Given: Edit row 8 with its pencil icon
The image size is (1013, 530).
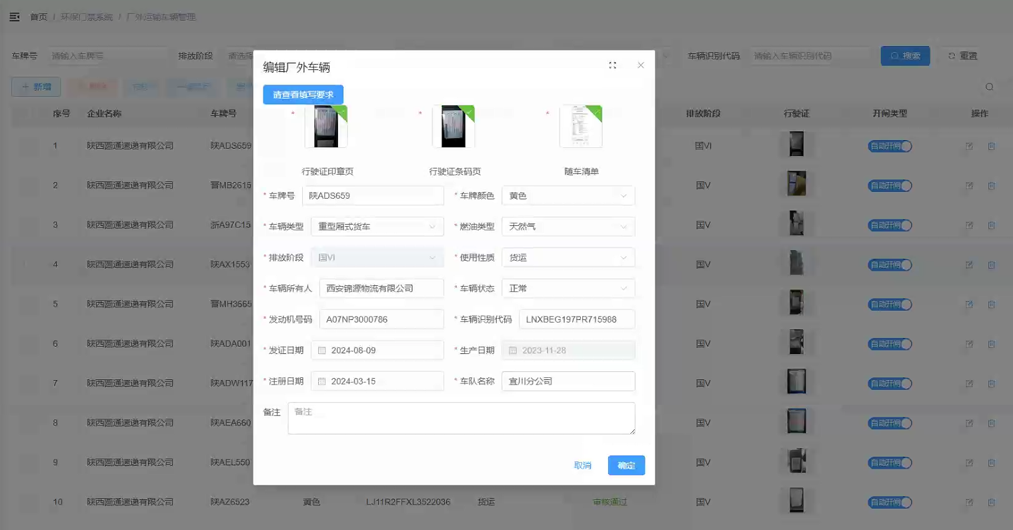Looking at the screenshot, I should coord(970,423).
